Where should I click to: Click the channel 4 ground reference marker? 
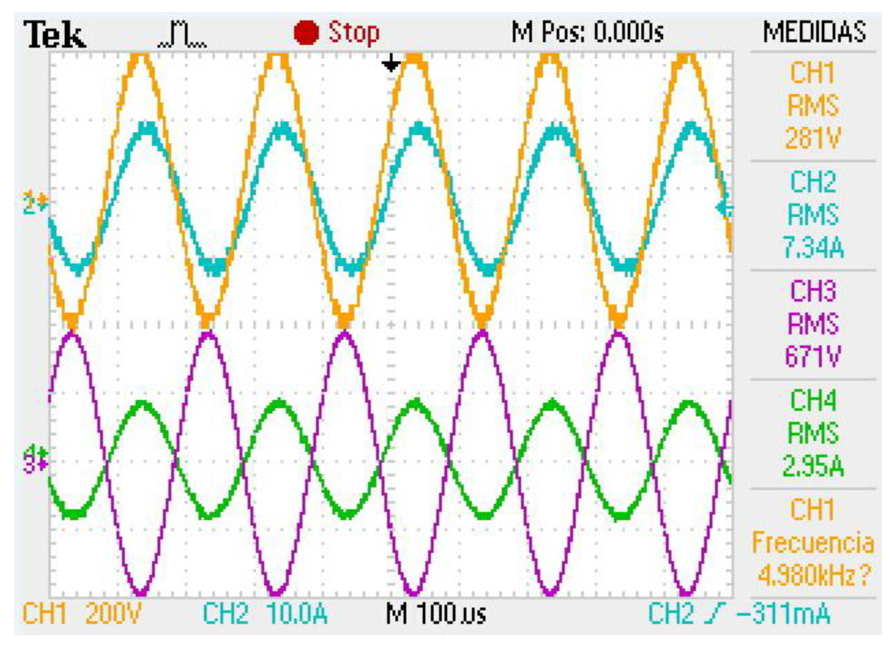(36, 453)
